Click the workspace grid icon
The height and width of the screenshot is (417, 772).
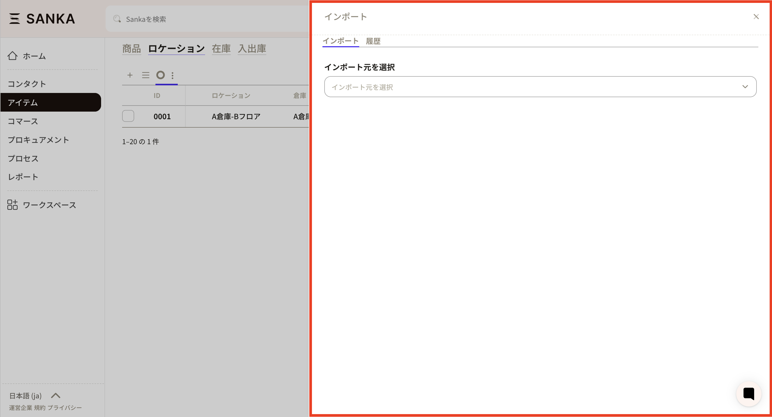(x=12, y=205)
